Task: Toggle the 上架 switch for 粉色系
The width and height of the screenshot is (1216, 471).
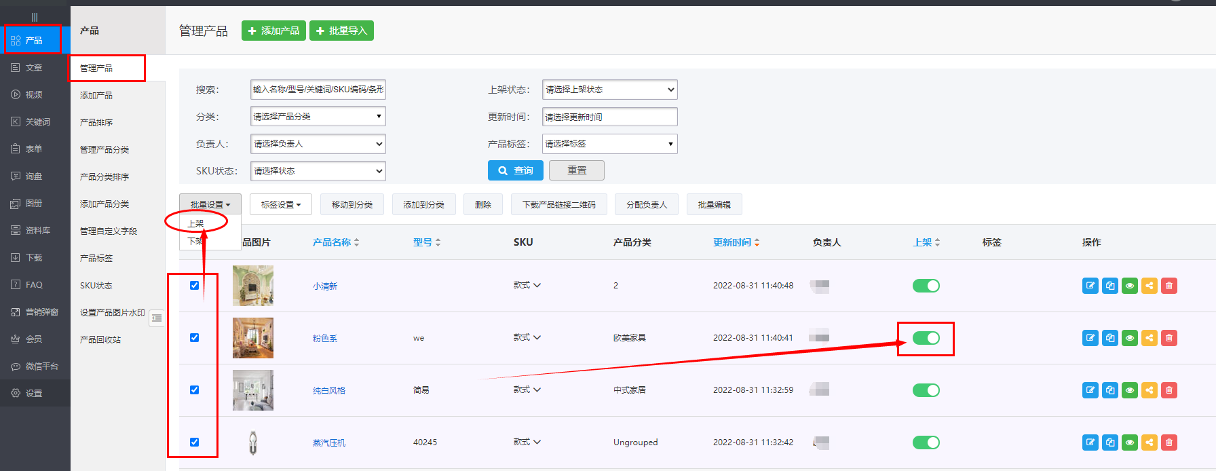Action: coord(926,338)
